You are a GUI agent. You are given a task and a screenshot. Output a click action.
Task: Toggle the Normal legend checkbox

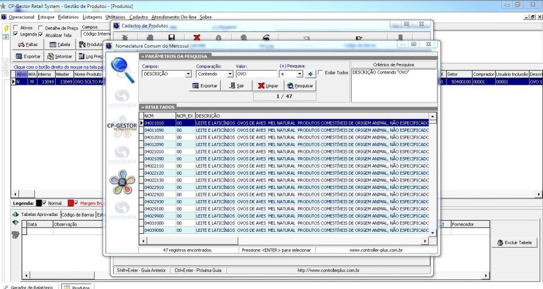coord(44,203)
